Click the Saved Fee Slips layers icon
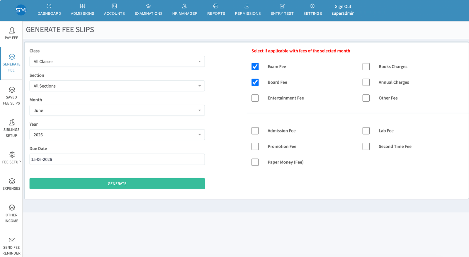The width and height of the screenshot is (469, 257). coord(12,90)
